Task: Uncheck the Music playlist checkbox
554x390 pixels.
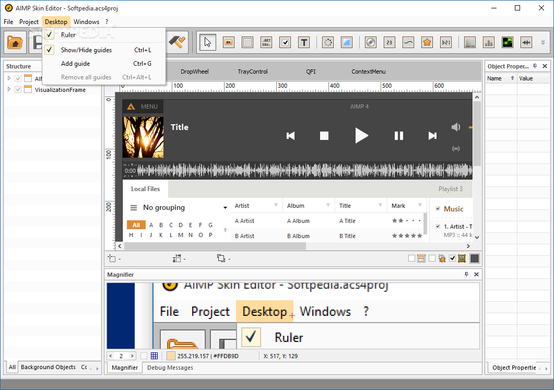Action: point(438,209)
